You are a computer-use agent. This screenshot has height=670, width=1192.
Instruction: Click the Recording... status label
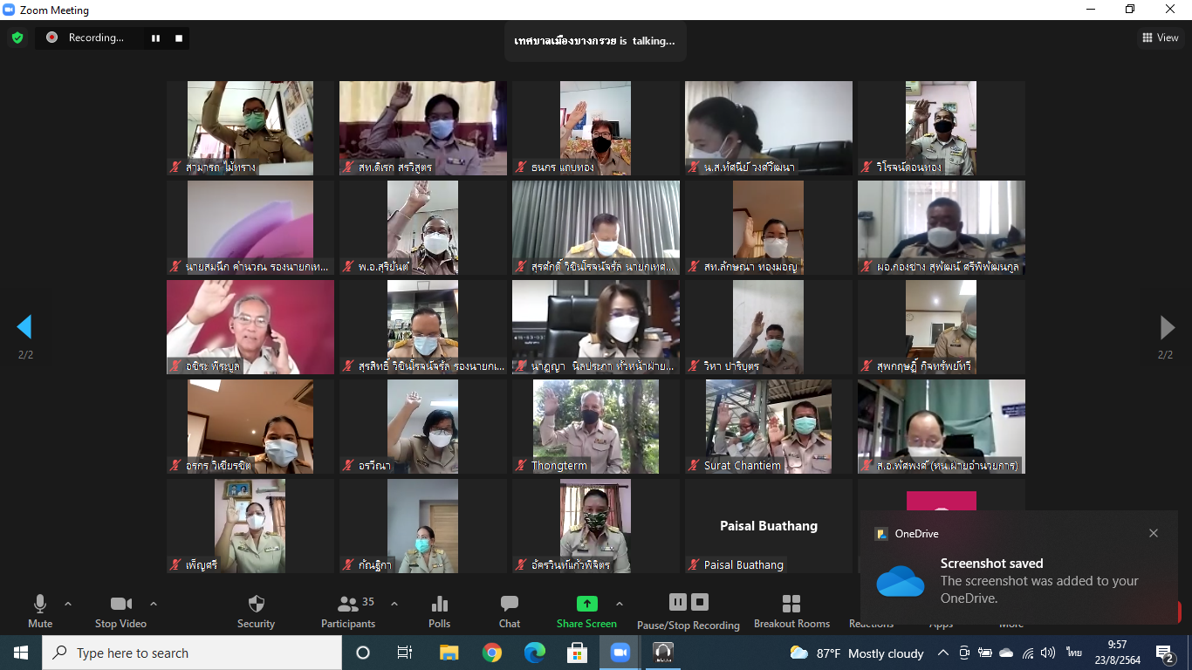tap(96, 38)
